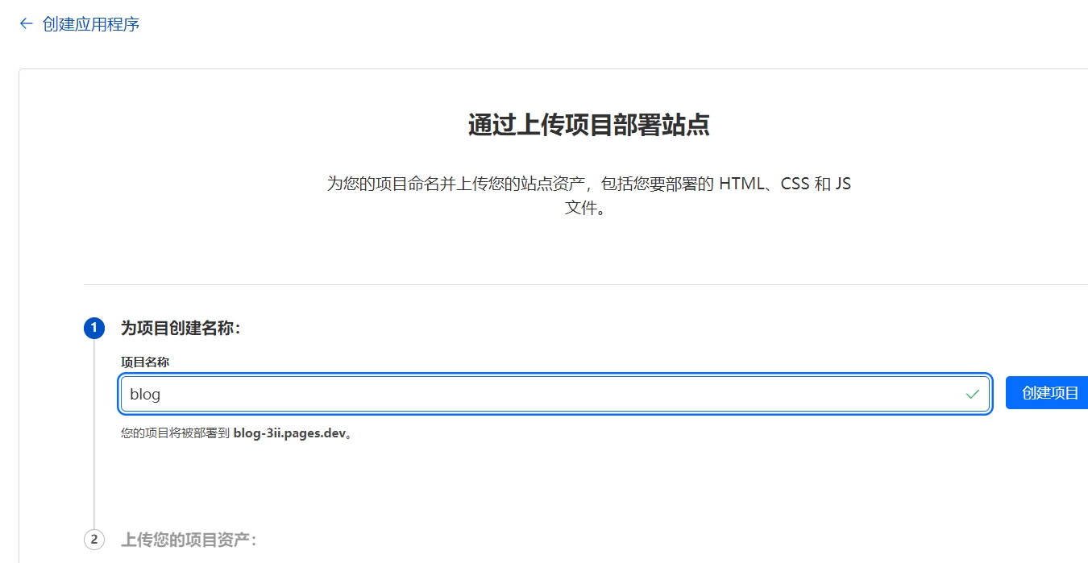Viewport: 1088px width, 563px height.
Task: Click the back arrow icon
Action: pyautogui.click(x=26, y=24)
